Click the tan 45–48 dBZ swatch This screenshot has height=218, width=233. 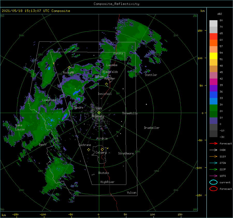213,69
